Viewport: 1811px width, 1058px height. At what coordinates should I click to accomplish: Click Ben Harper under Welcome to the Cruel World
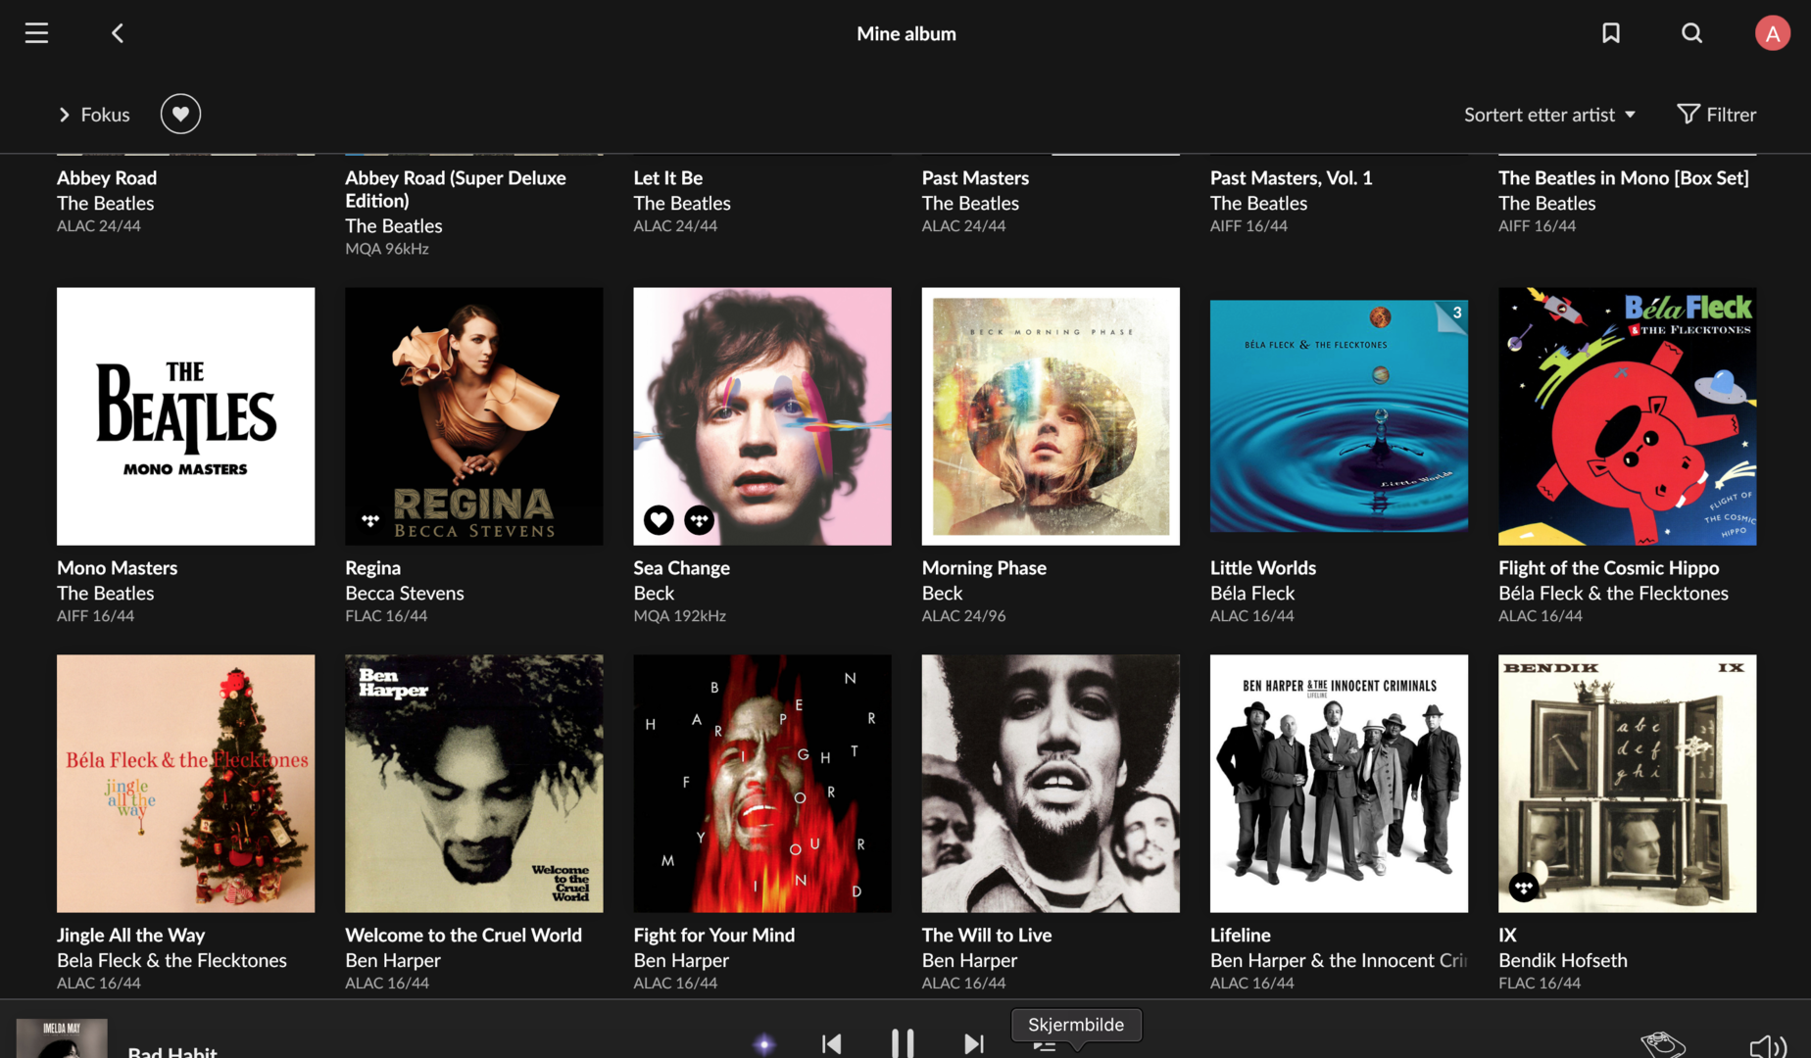coord(393,961)
